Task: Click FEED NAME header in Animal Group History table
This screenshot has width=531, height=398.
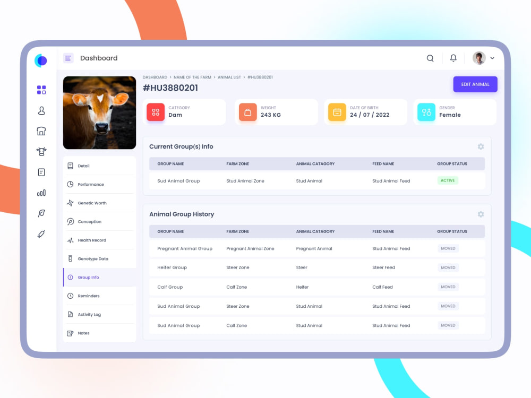Action: [x=383, y=231]
